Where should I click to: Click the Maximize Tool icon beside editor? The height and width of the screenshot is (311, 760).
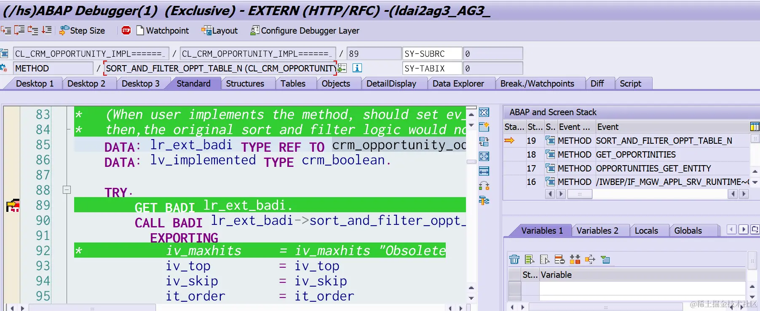[484, 156]
